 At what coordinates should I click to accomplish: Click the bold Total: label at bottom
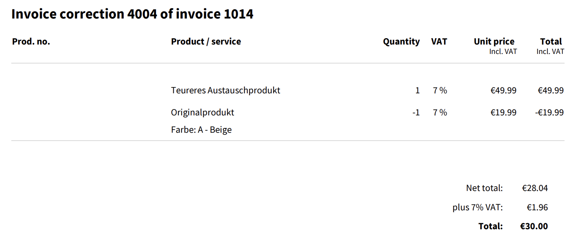[490, 226]
